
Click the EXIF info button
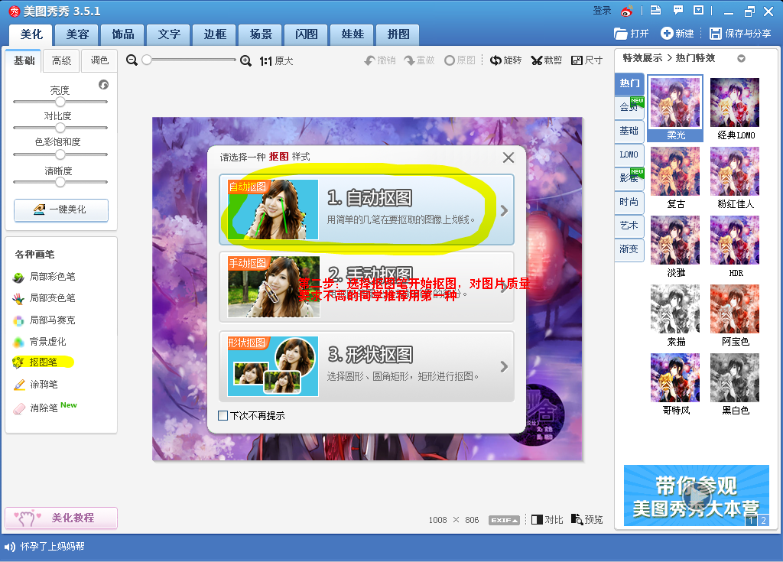coord(504,520)
